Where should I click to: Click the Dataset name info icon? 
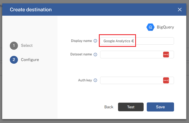click(95, 54)
